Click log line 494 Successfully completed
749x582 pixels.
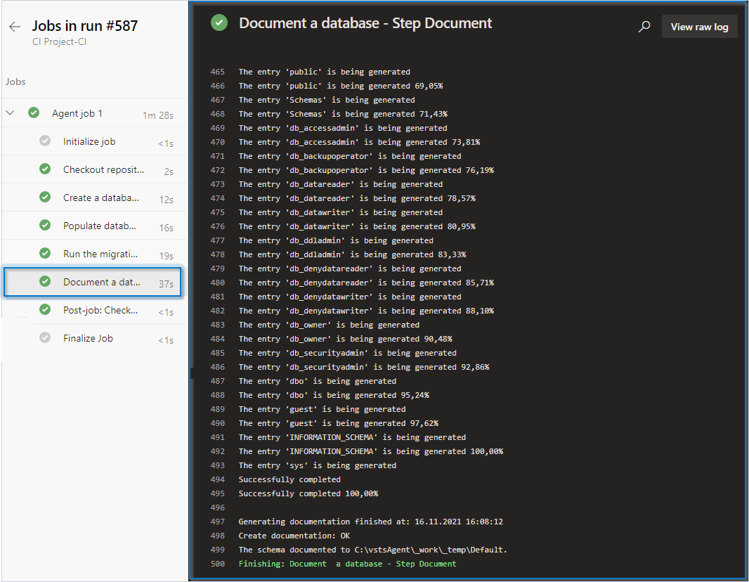coord(289,480)
